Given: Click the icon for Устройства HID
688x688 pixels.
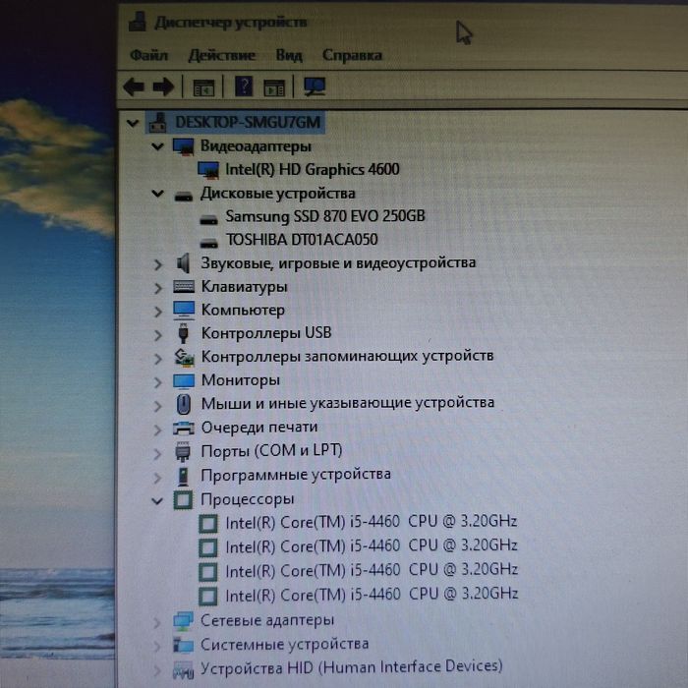Looking at the screenshot, I should [x=184, y=669].
